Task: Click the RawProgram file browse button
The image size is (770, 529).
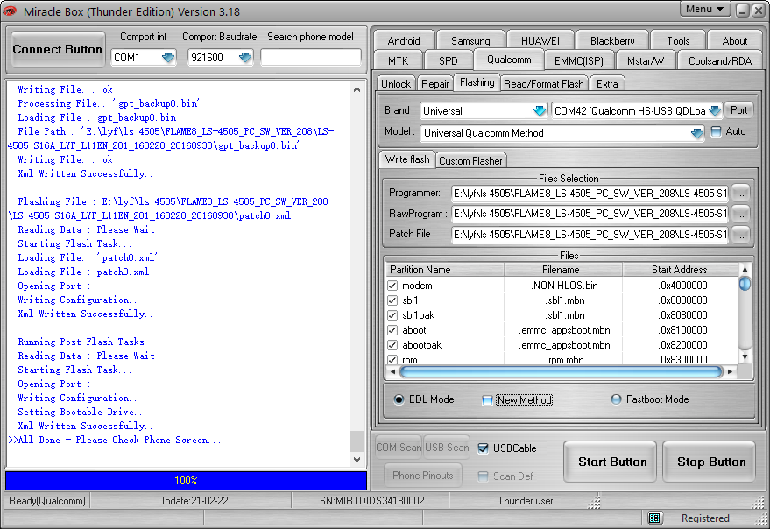Action: (741, 214)
